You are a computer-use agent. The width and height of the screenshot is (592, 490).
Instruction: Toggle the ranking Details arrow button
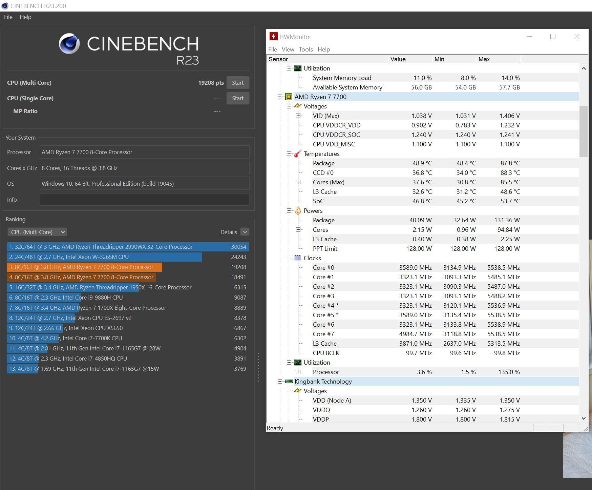(x=245, y=232)
